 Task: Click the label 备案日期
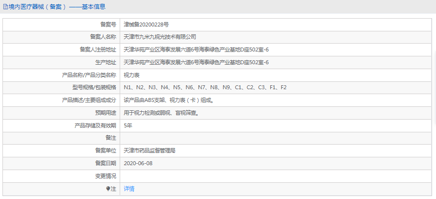tap(105, 163)
